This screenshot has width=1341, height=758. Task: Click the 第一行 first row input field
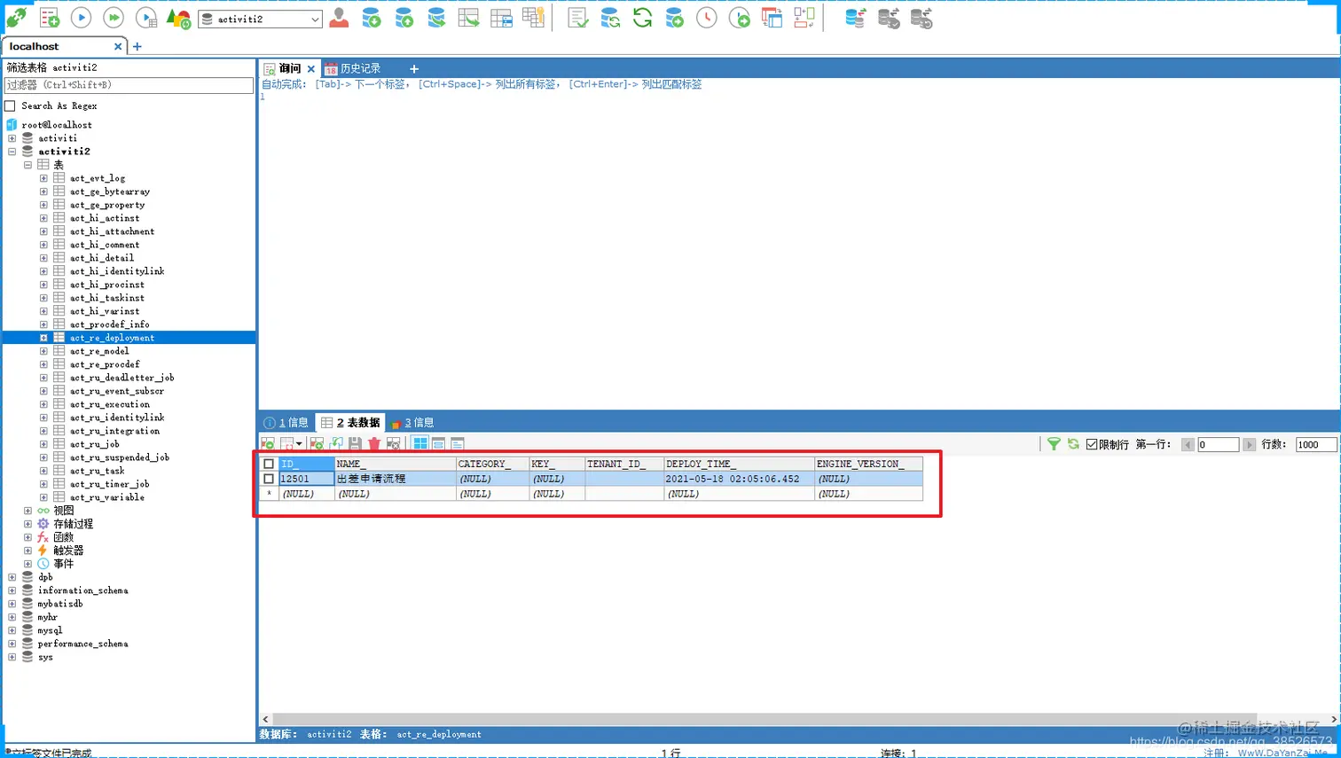1218,445
